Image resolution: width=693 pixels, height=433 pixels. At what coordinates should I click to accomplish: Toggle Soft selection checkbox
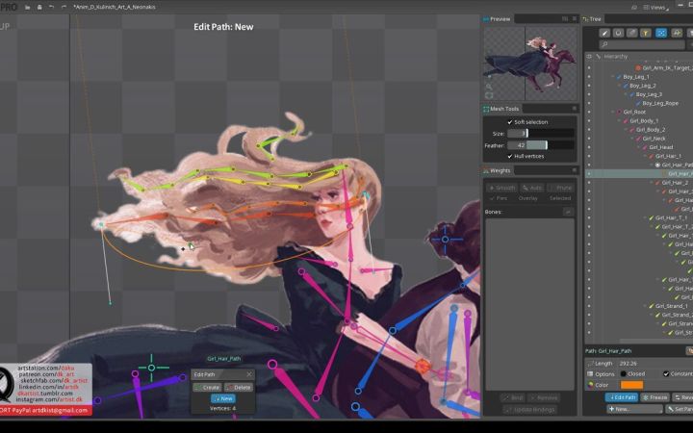point(509,122)
